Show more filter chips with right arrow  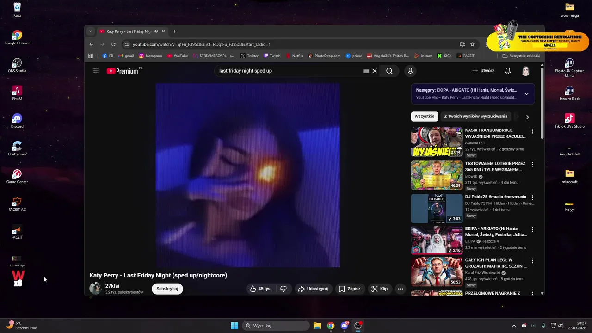[x=527, y=117]
